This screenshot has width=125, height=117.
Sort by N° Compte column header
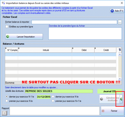click(12, 50)
